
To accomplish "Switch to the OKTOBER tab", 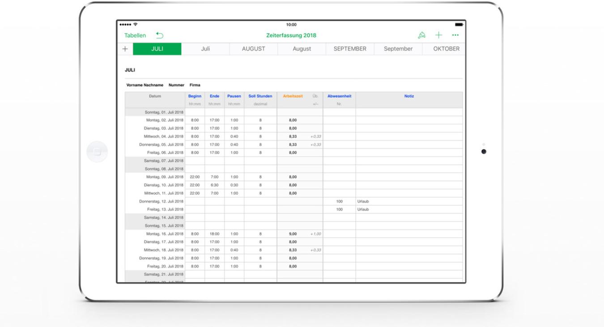I will click(x=446, y=49).
